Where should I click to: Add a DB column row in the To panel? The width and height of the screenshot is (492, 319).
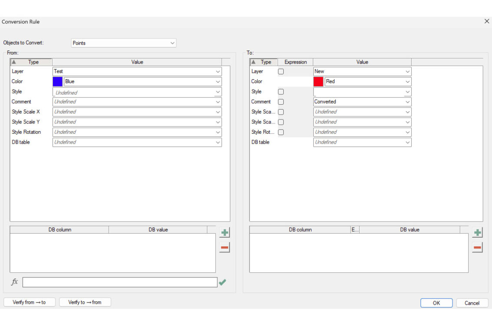[x=477, y=232]
